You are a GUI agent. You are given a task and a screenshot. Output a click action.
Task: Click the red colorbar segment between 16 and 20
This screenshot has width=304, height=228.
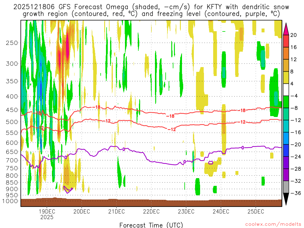coord(286,41)
